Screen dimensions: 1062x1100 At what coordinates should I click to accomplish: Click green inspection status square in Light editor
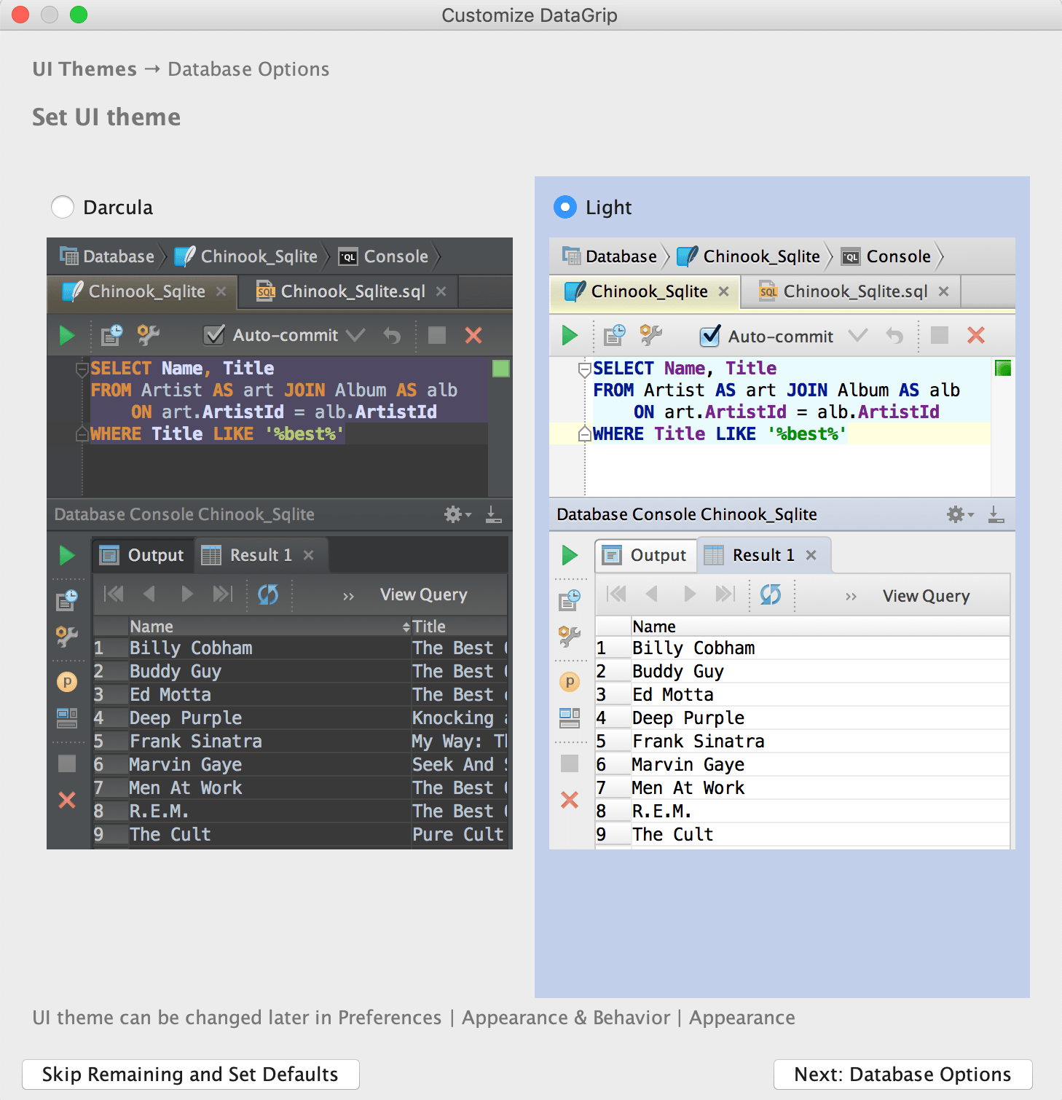pyautogui.click(x=1004, y=369)
